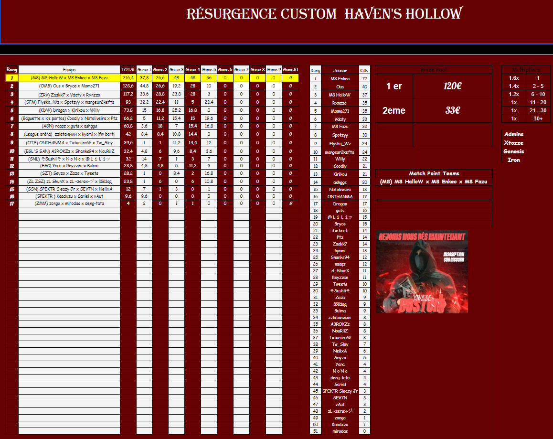Select the 'Equipe' column header
553x439 pixels.
pyautogui.click(x=69, y=70)
